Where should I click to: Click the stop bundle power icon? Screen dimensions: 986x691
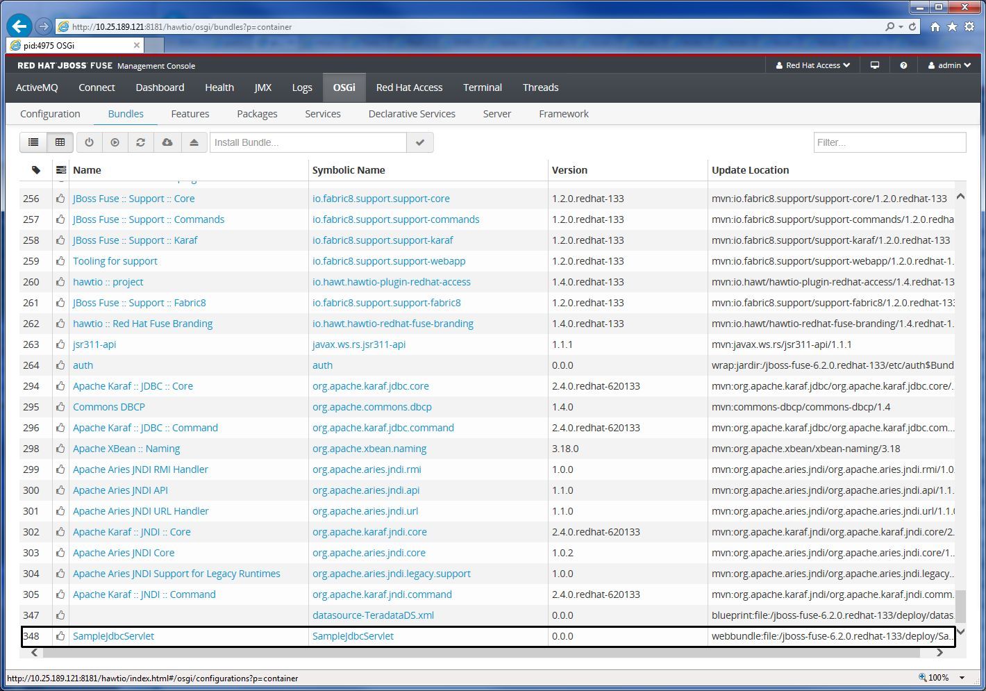tap(89, 142)
